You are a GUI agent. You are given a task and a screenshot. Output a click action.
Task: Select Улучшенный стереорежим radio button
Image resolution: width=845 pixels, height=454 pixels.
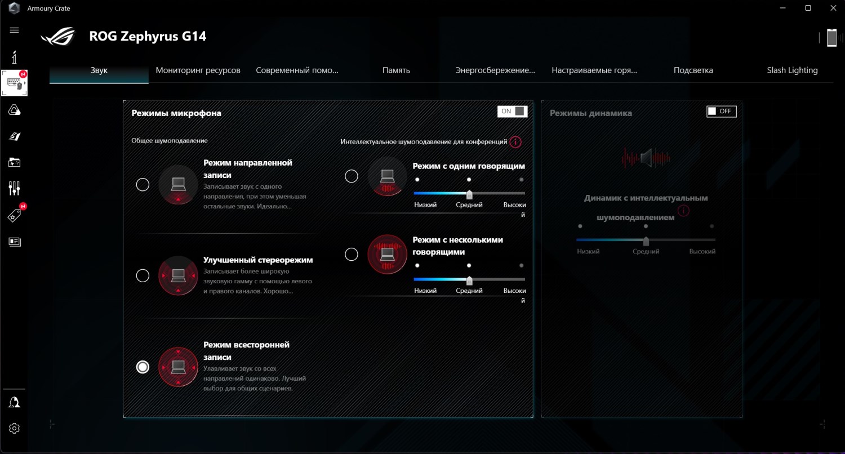pos(143,275)
